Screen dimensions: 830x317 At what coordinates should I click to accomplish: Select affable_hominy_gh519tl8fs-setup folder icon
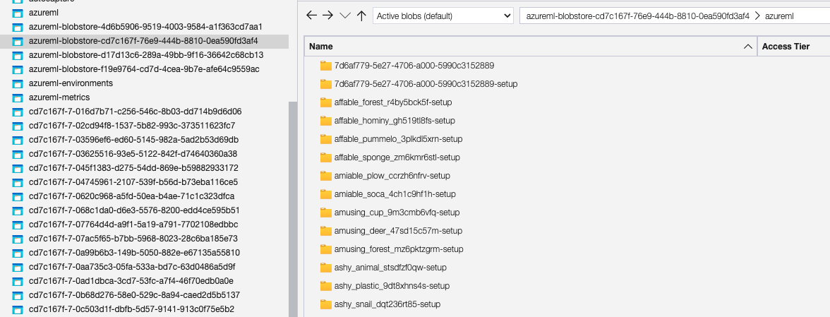coord(325,121)
